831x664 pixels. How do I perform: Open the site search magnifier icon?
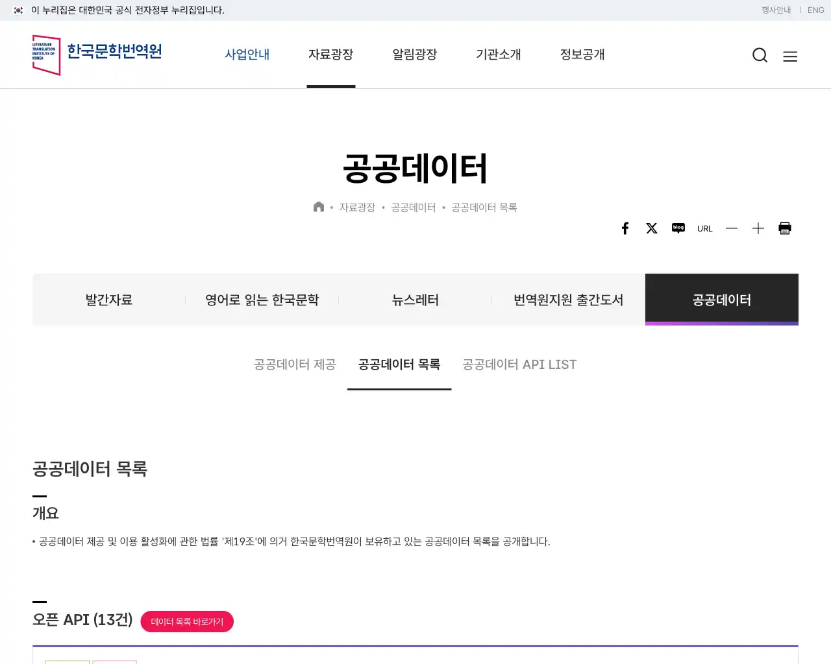[x=760, y=55]
